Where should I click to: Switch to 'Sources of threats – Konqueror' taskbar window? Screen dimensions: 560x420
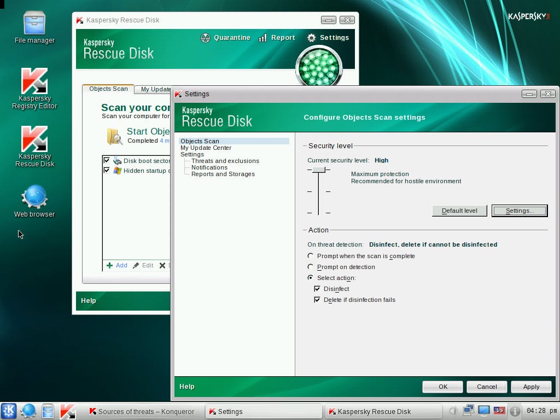coord(142,411)
